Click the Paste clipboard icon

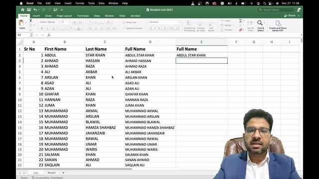(21, 23)
